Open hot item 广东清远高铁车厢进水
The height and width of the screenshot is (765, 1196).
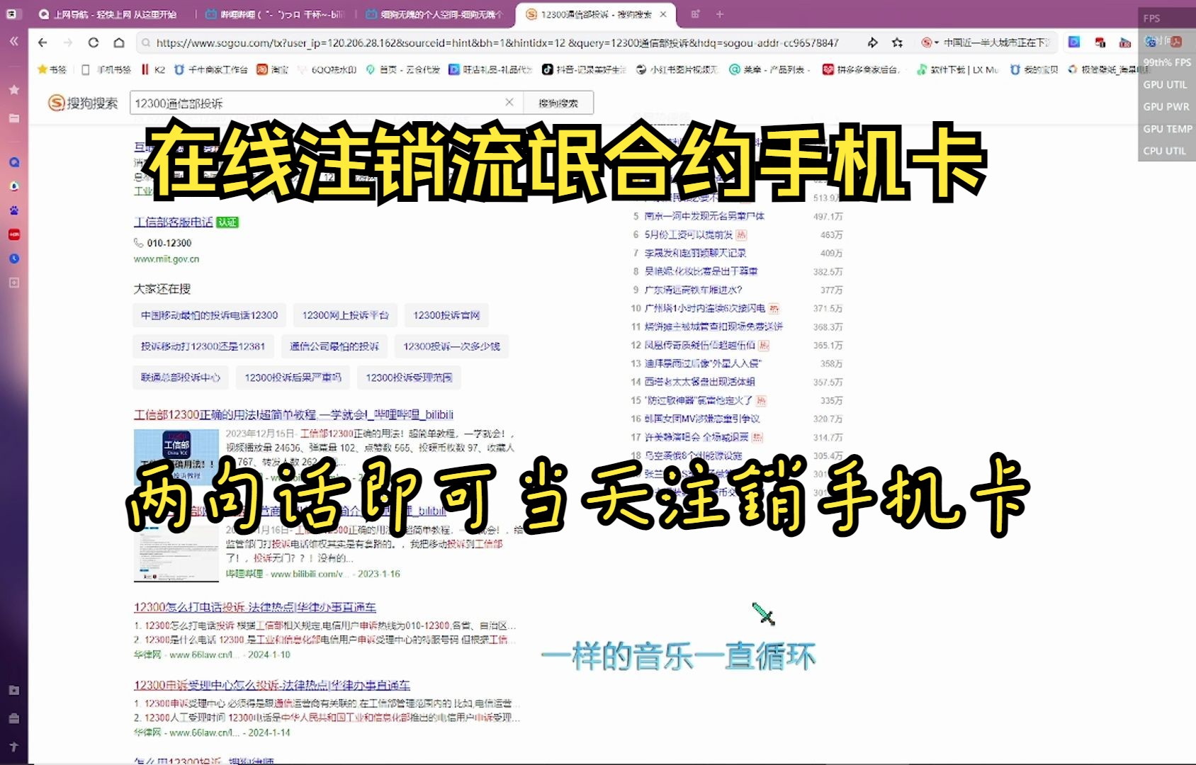point(693,290)
